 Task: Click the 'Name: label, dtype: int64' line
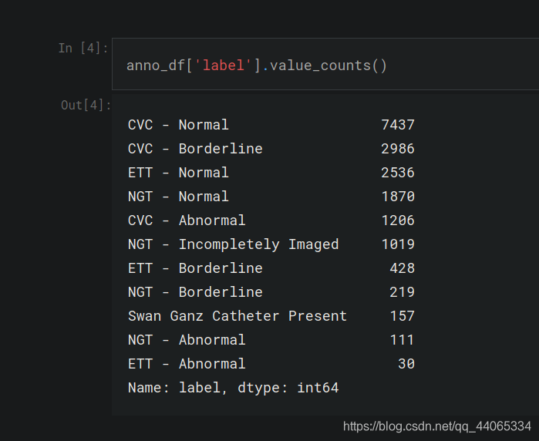pos(234,388)
